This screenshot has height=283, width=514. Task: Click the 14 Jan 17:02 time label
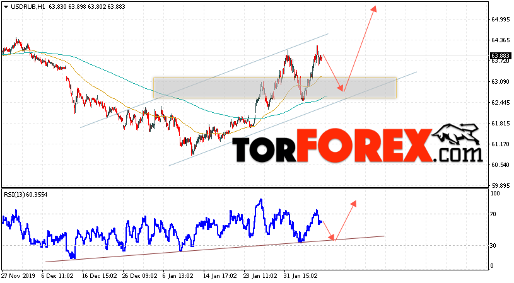[x=221, y=276]
